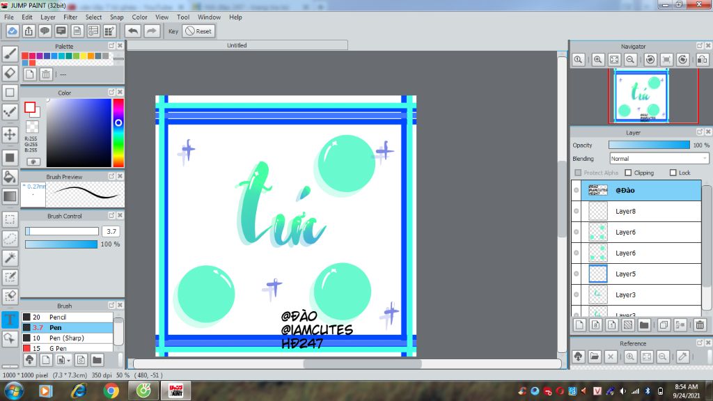Select the Bucket fill tool
Image resolution: width=713 pixels, height=401 pixels.
10,177
